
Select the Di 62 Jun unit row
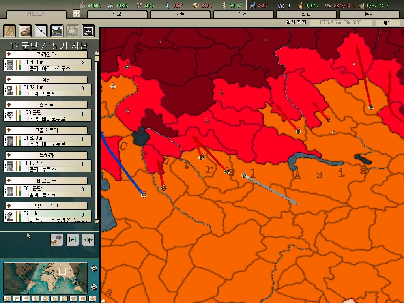point(47,140)
